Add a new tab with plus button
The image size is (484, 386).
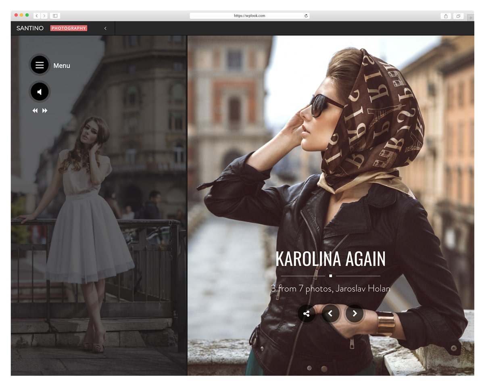pyautogui.click(x=471, y=17)
